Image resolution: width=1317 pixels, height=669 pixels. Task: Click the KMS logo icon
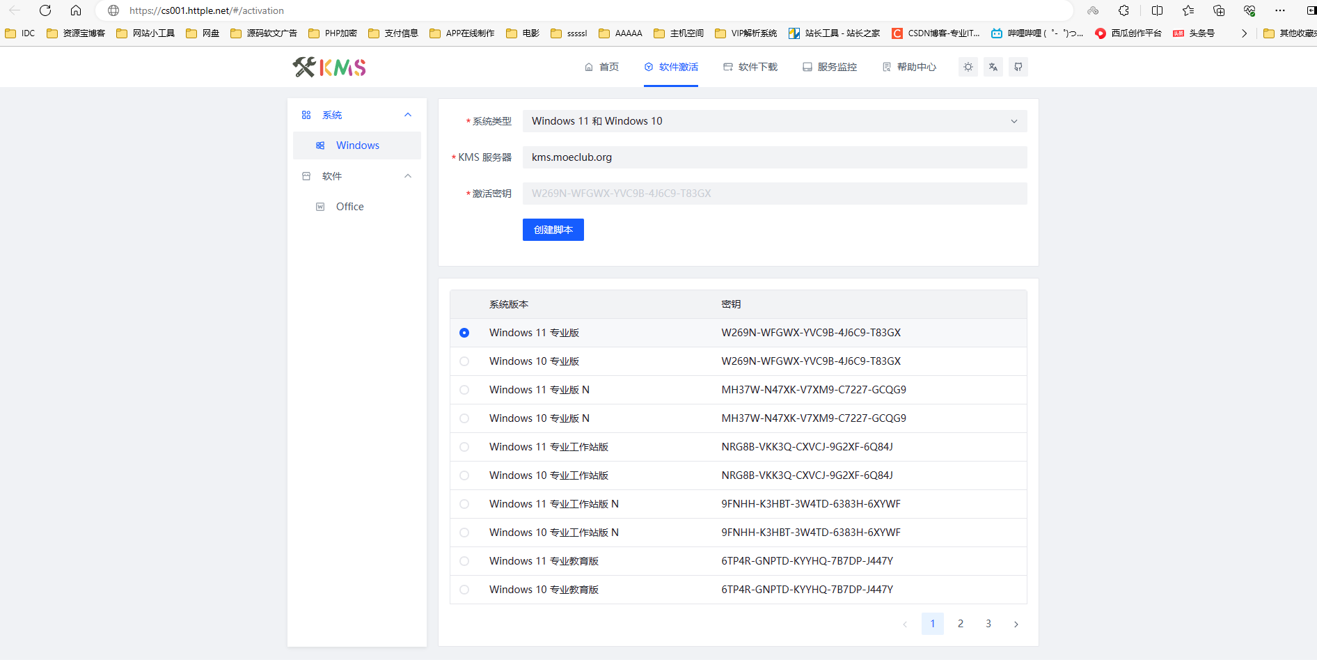click(329, 67)
